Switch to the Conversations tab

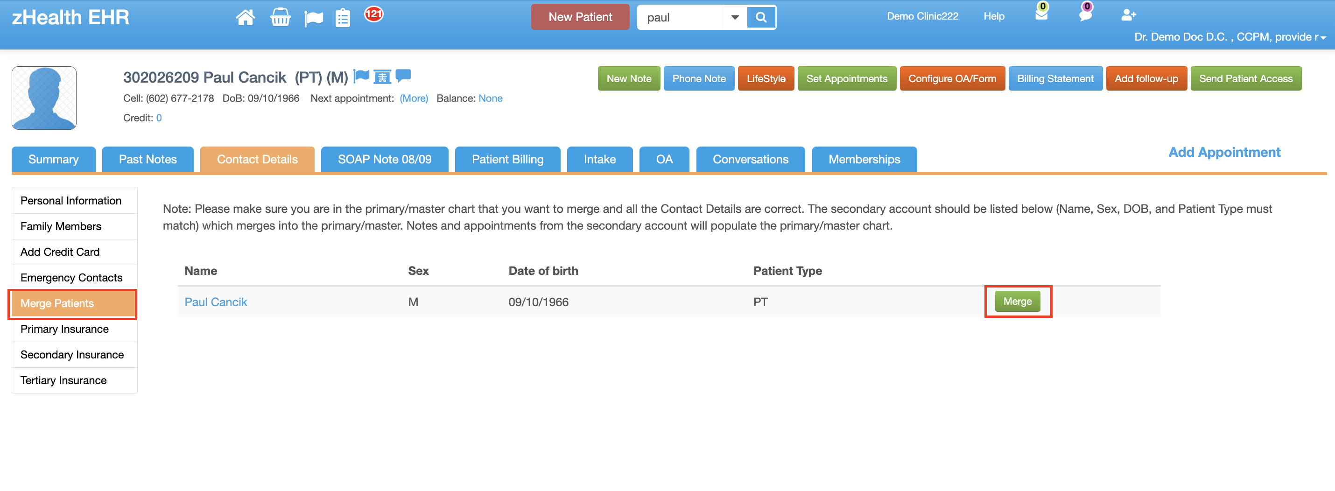coord(751,160)
